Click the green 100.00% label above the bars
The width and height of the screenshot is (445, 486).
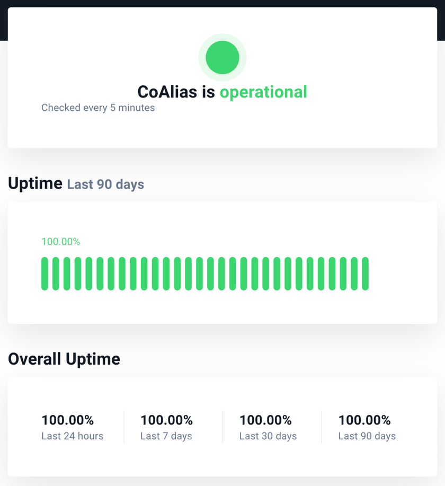61,242
